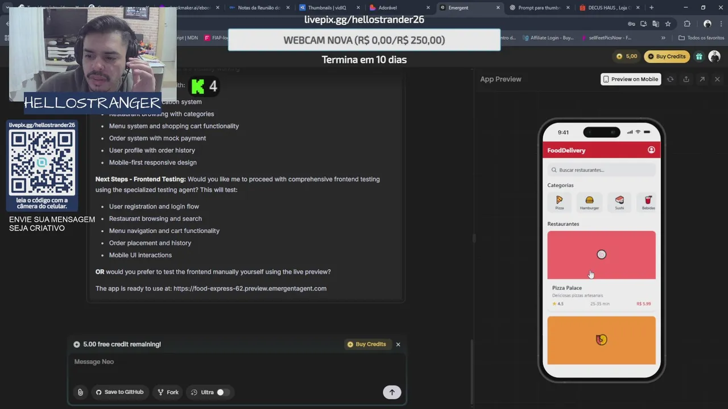Open the Chrome three-dot menu

pyautogui.click(x=721, y=24)
